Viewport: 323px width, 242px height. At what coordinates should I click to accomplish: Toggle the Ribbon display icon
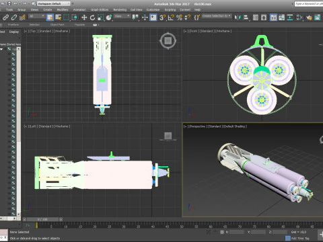coord(273,17)
